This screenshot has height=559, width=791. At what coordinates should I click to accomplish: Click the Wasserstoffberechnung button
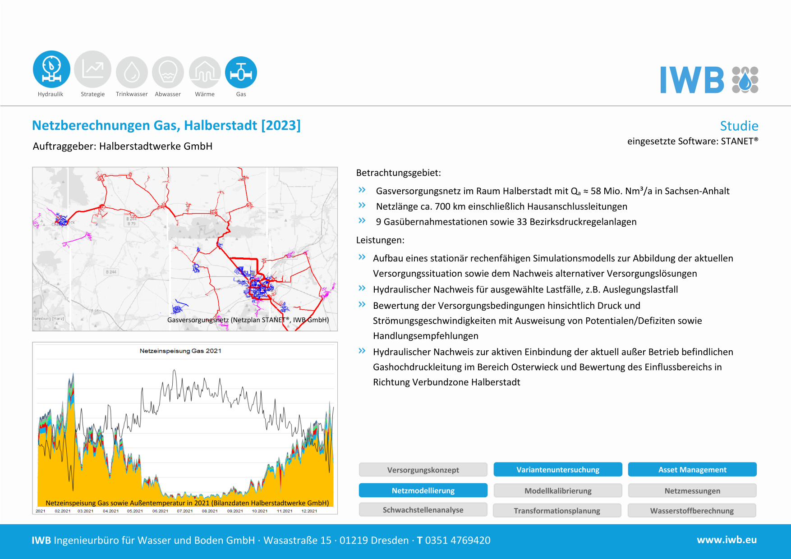pyautogui.click(x=692, y=510)
